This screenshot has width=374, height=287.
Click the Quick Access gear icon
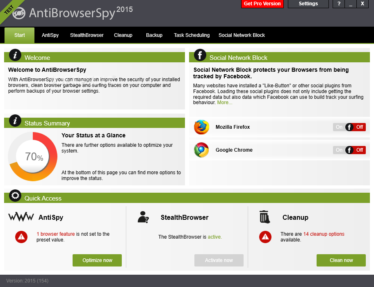pos(15,196)
